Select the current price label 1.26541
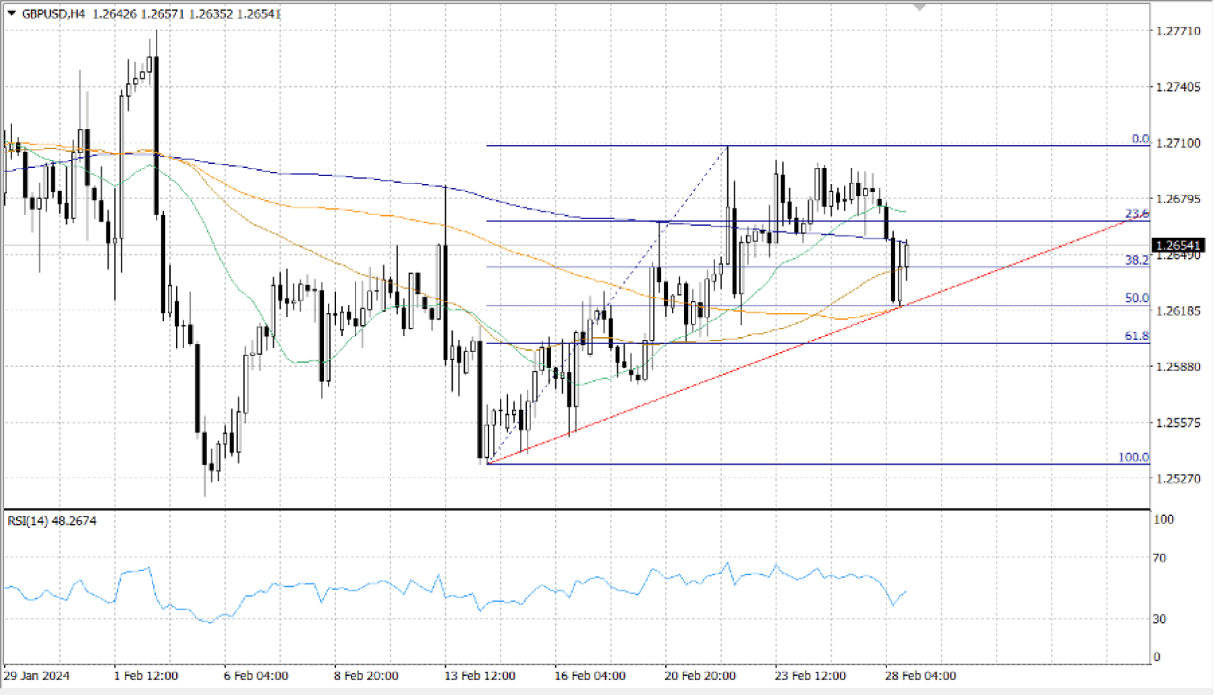 click(1178, 245)
